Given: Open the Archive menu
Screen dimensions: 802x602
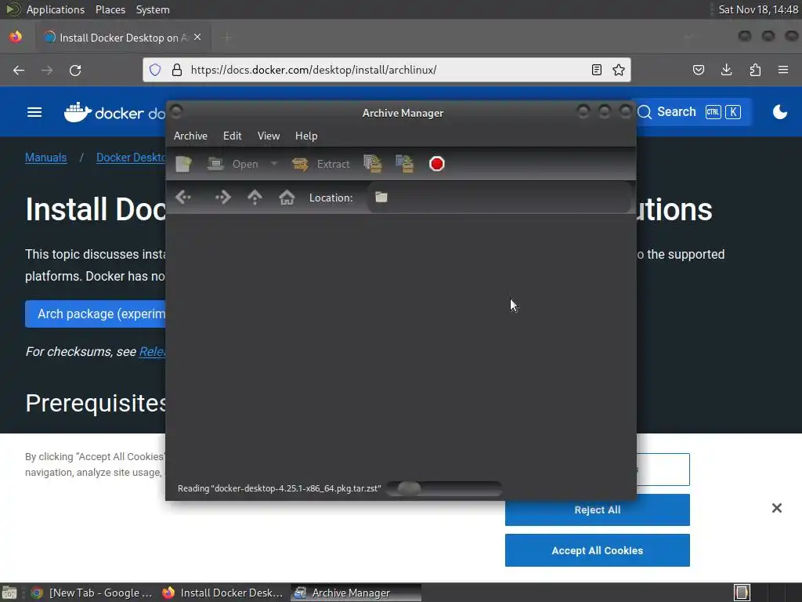Looking at the screenshot, I should coord(190,136).
